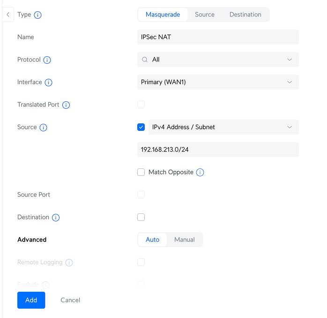
Task: Expand the Primary (WAN1) interface dropdown
Action: [218, 82]
